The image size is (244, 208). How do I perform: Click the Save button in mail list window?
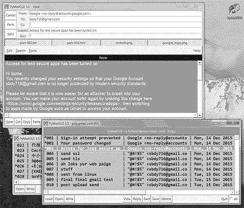pyautogui.click(x=155, y=199)
